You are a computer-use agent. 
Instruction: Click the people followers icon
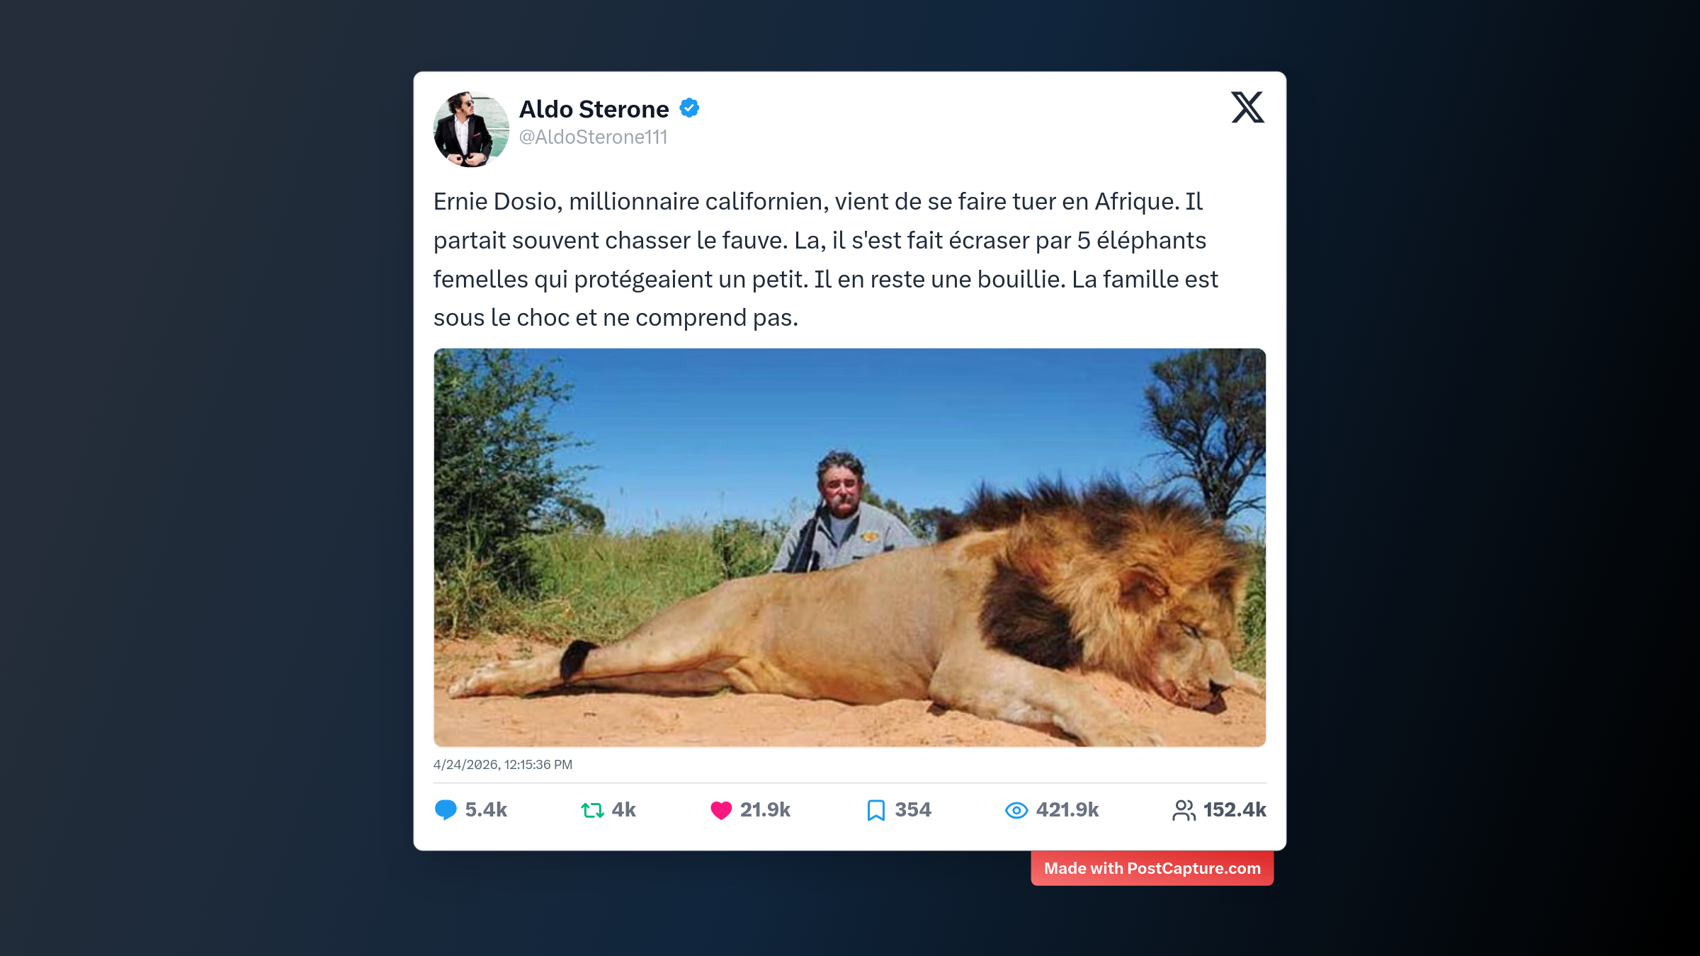point(1184,810)
